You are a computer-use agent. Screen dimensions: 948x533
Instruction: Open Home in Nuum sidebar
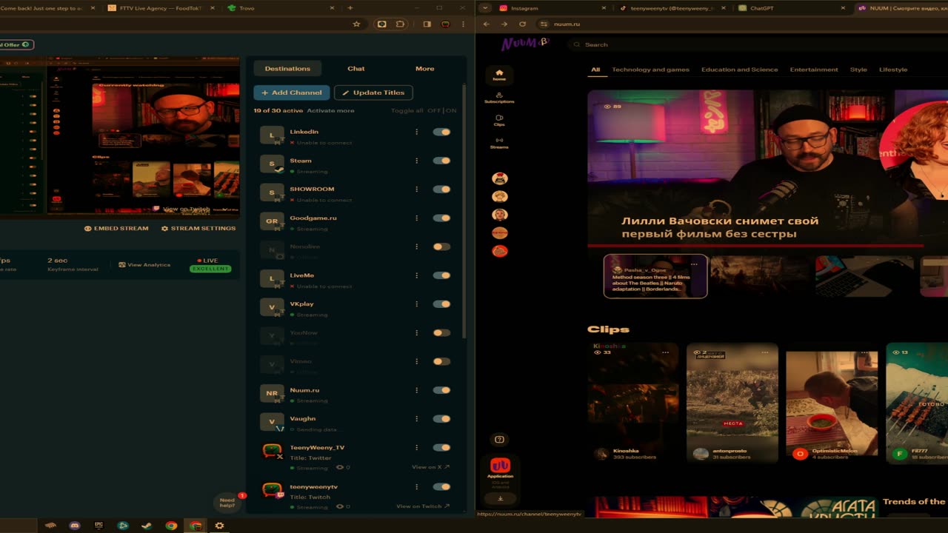coord(499,75)
